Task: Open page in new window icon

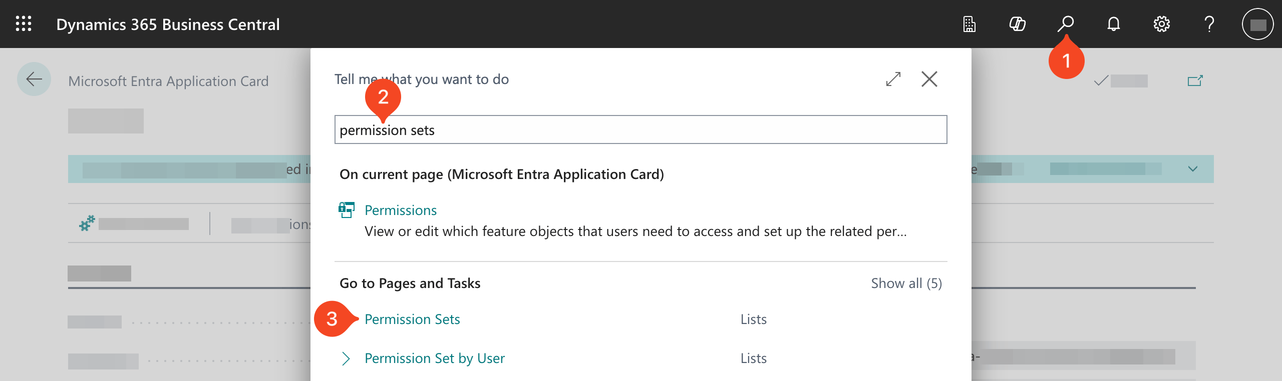Action: [1195, 81]
